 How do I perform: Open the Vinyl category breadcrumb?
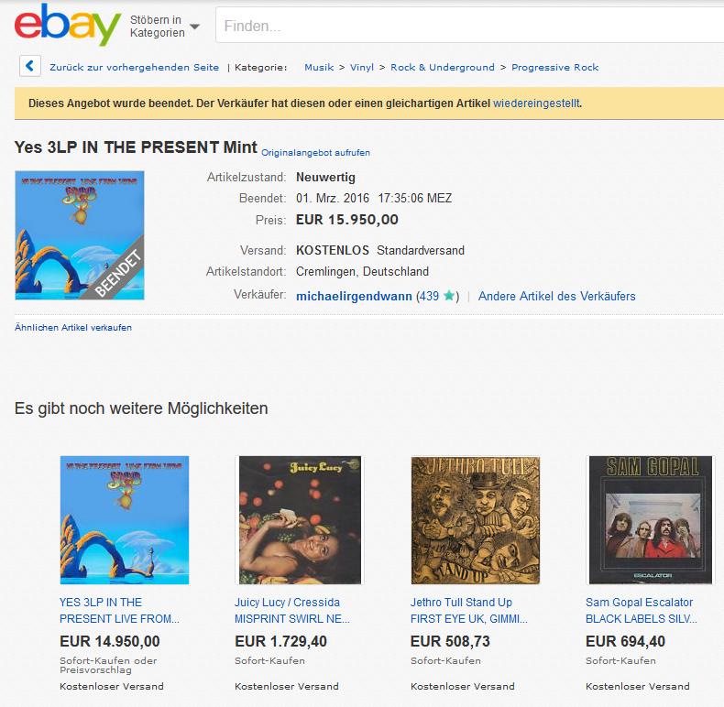click(x=362, y=67)
